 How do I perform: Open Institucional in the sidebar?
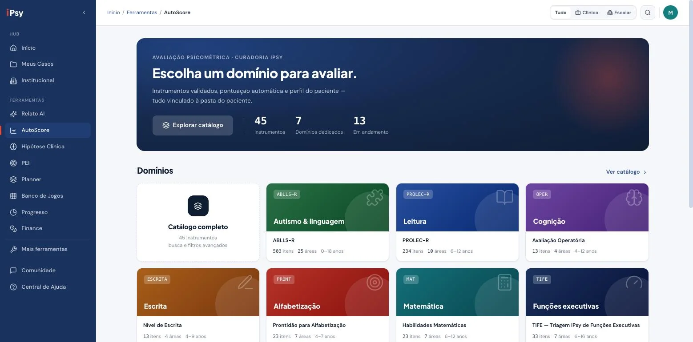pos(48,80)
